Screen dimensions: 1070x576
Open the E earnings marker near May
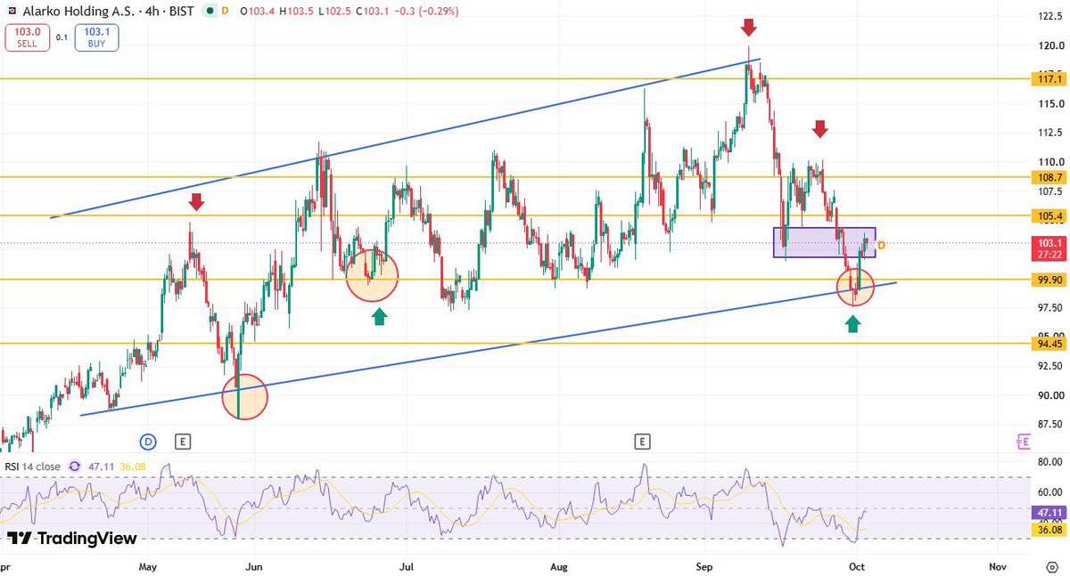click(x=183, y=441)
